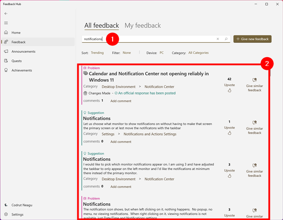Open Achievements page label
283x220 pixels.
pos(22,70)
